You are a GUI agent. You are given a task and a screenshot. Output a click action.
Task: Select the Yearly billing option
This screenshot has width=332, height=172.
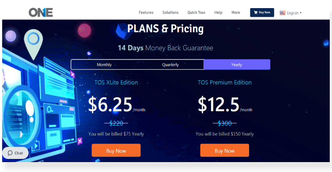237,65
